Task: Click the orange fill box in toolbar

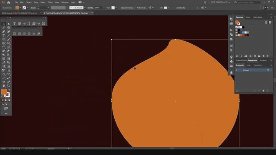Action: click(x=4, y=92)
